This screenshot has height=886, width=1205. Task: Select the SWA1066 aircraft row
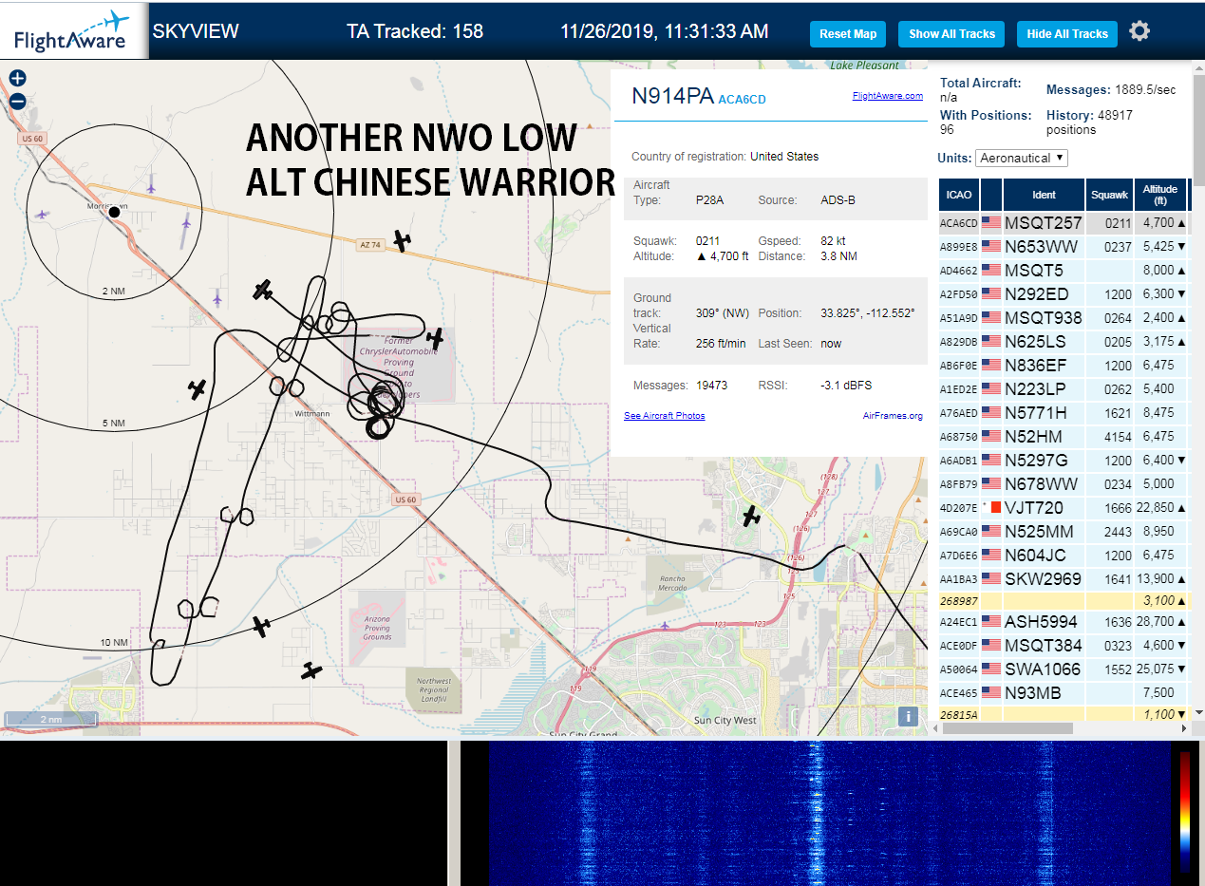1063,669
